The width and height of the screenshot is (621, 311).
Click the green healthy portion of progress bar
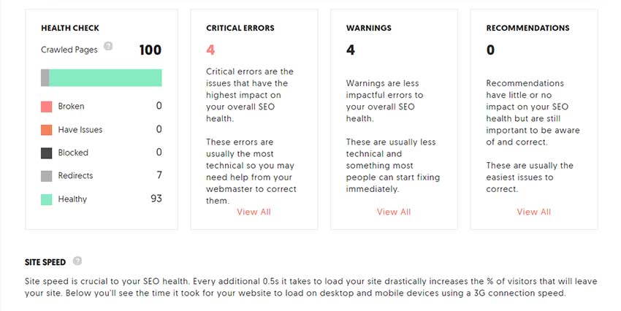(x=105, y=77)
